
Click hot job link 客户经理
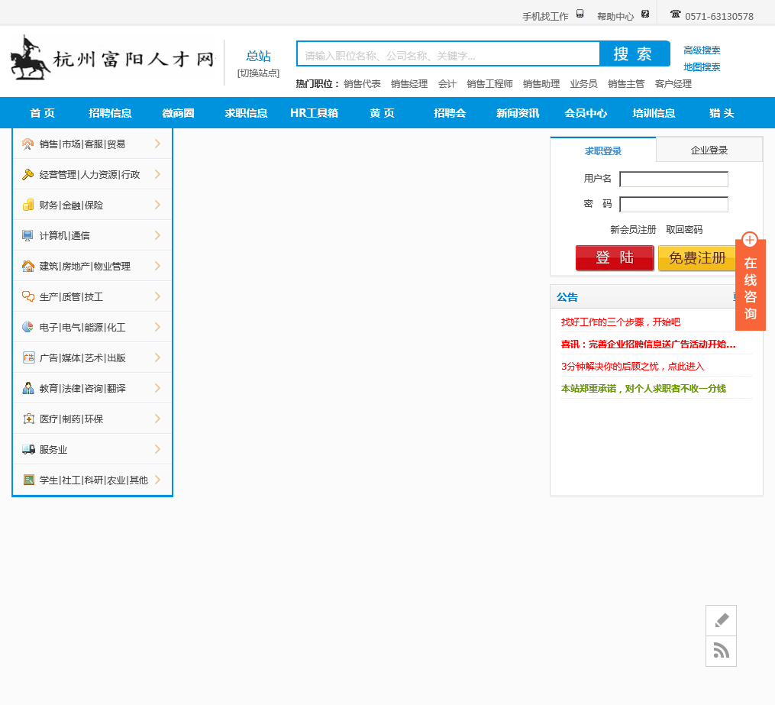click(x=673, y=83)
